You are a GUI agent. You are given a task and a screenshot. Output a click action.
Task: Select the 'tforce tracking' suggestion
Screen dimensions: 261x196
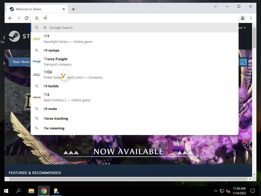coord(135,118)
